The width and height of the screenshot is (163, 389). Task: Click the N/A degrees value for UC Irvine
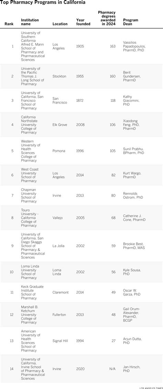point(112,369)
